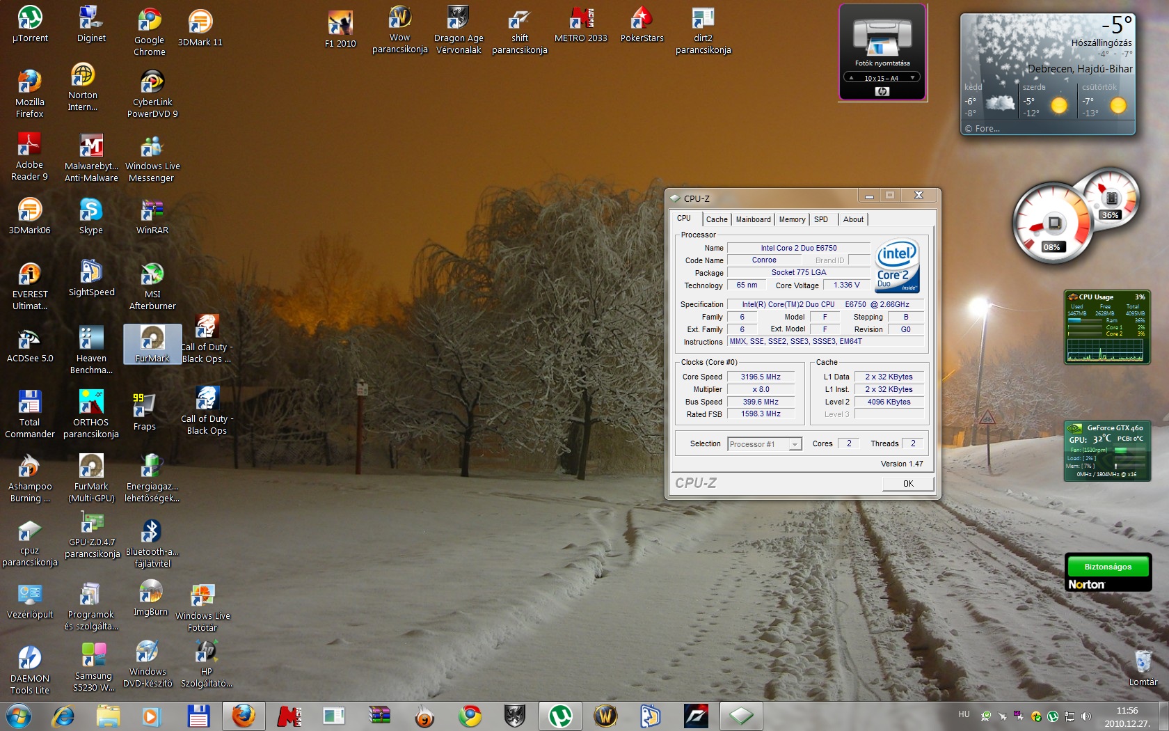
Task: Click the processor name Intel Core 2 Duo E6750
Action: point(799,248)
